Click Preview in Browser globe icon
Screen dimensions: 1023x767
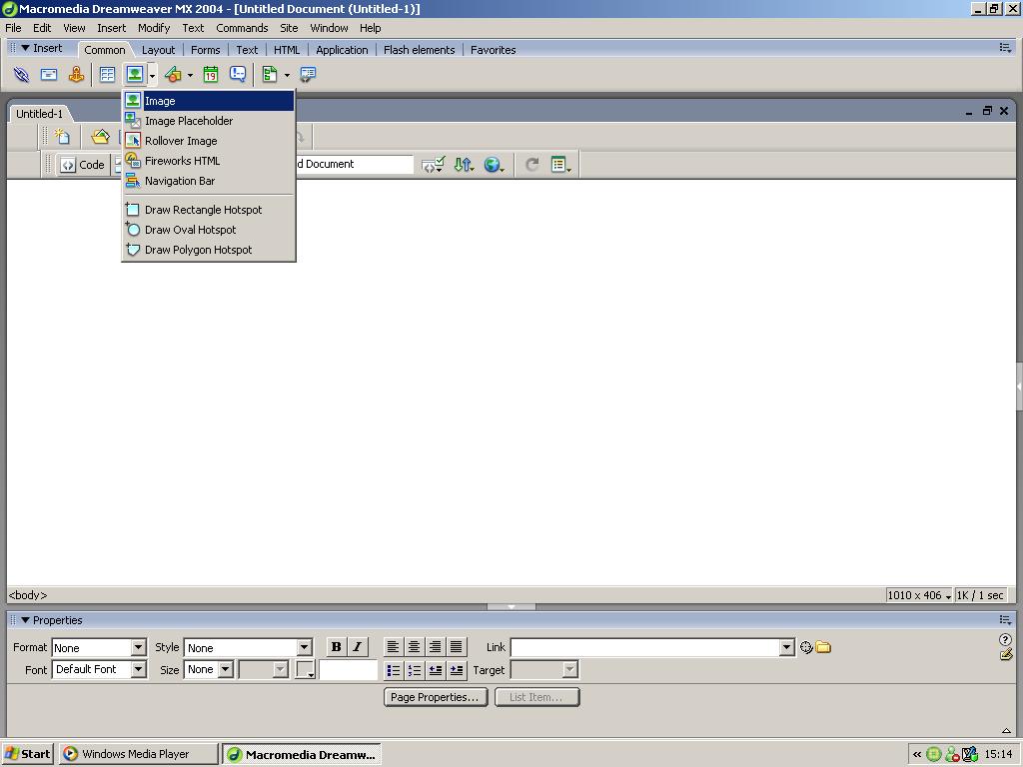coord(493,165)
